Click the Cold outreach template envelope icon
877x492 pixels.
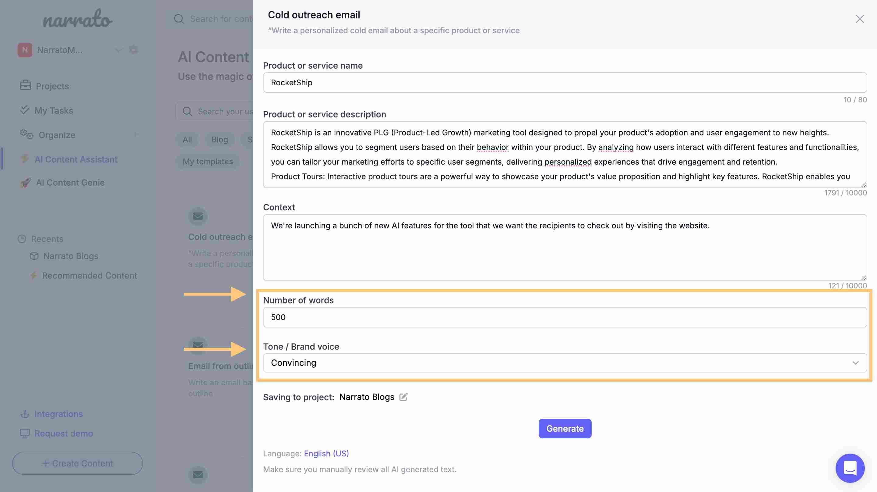198,216
